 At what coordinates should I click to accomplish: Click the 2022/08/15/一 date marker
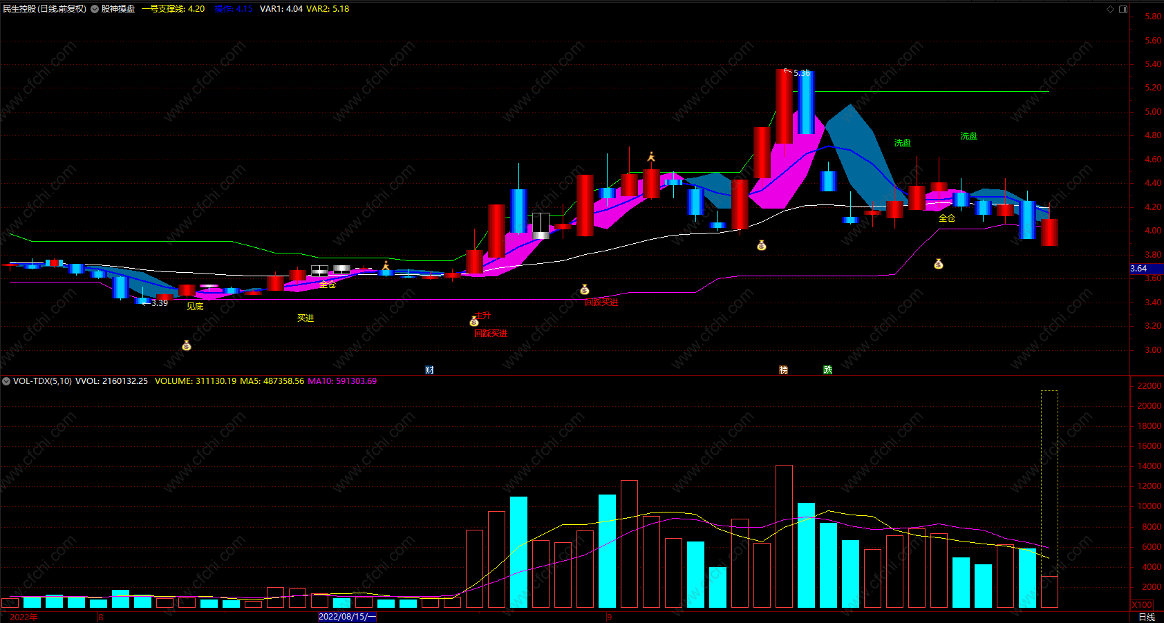click(x=347, y=617)
